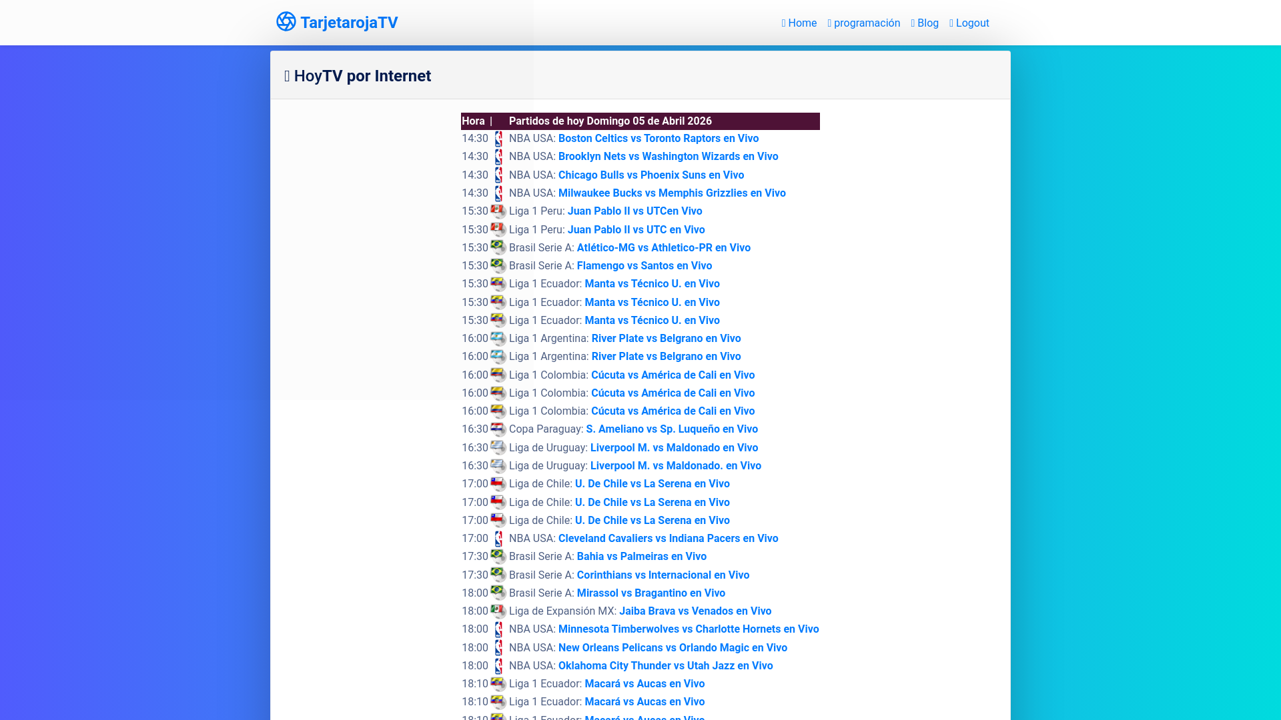Image resolution: width=1281 pixels, height=720 pixels.
Task: Click NBA icon beside Minnesota Timberwolves vs Charlotte Hornets
Action: [498, 629]
